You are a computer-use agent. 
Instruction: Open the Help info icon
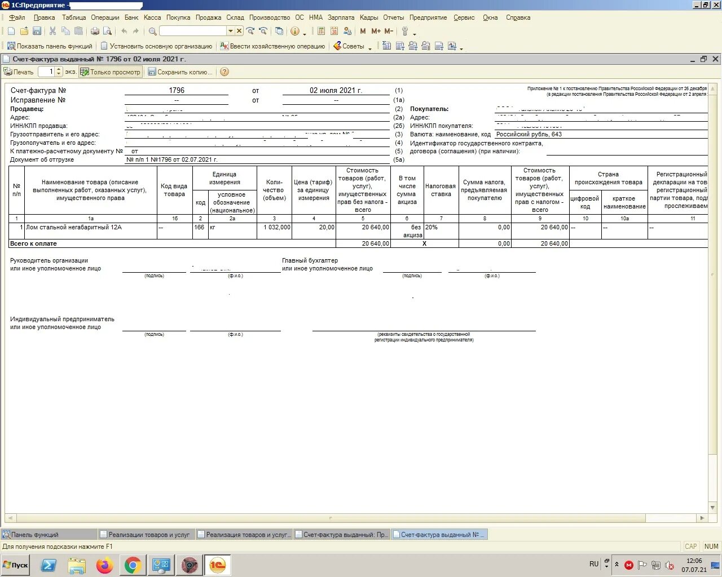pos(294,32)
